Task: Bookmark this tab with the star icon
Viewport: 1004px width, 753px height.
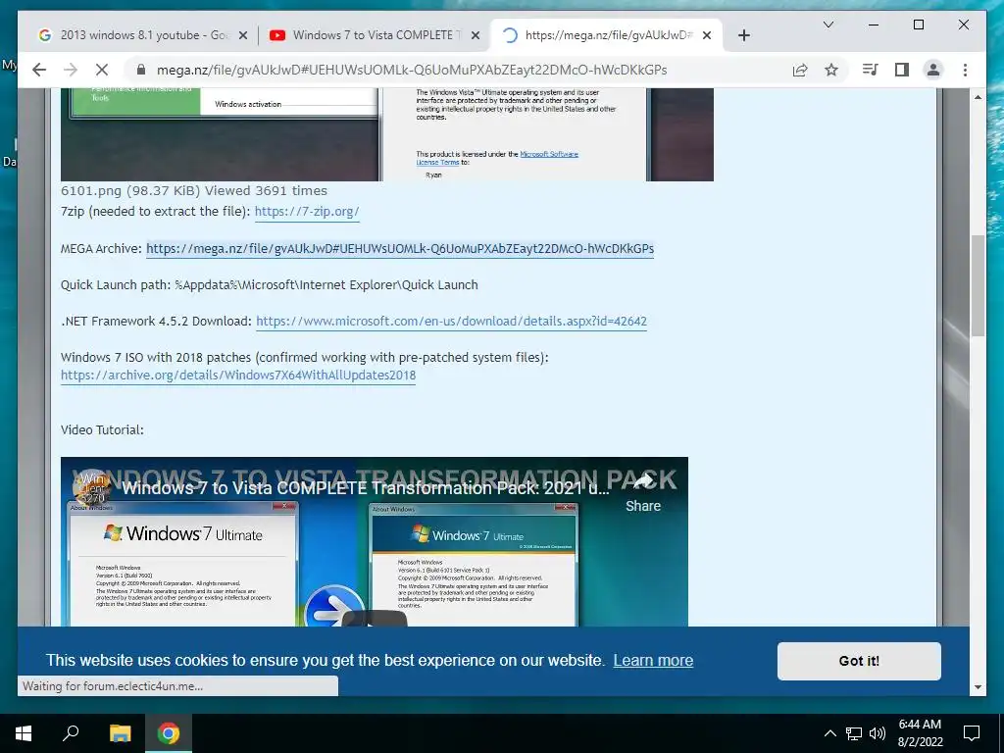Action: [831, 70]
